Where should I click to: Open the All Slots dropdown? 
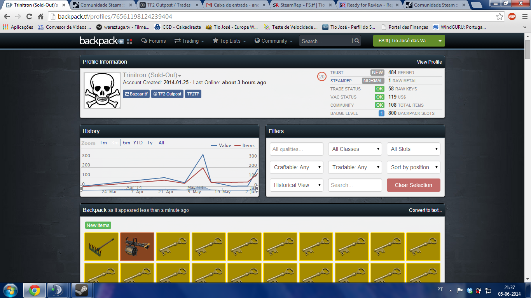(414, 149)
